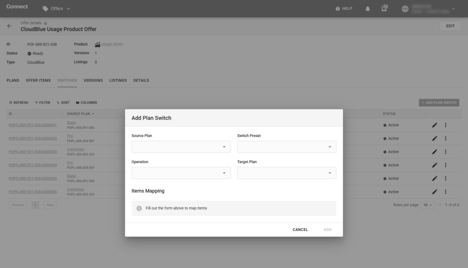Click the pencil edit icon for POPS-385-921-338-0000001
Image resolution: width=468 pixels, height=268 pixels.
click(x=435, y=125)
